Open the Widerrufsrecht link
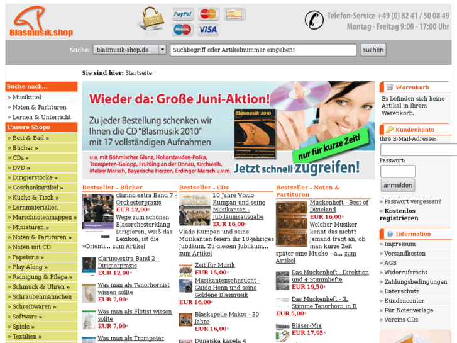457x343 pixels. [405, 273]
